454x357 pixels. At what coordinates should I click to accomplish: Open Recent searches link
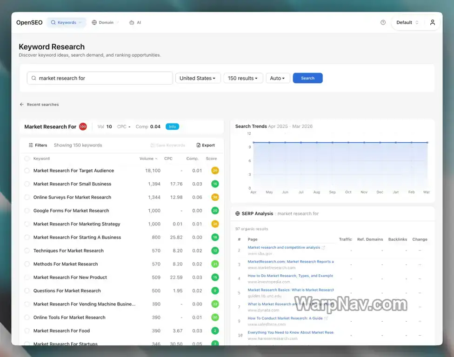coord(43,105)
